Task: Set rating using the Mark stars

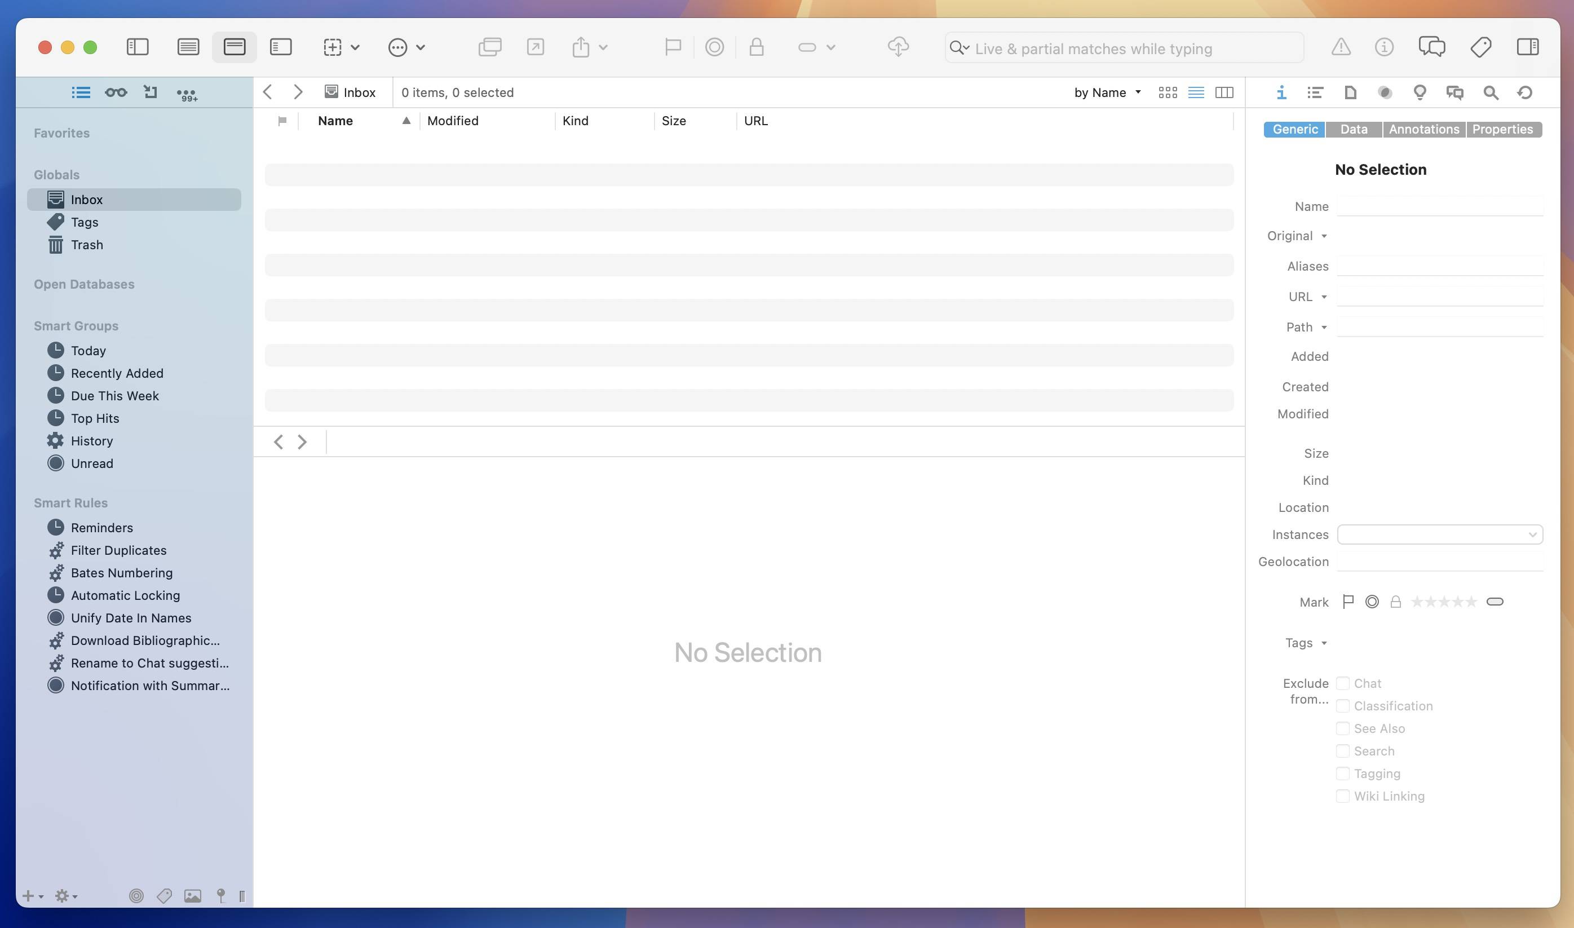Action: (x=1444, y=602)
